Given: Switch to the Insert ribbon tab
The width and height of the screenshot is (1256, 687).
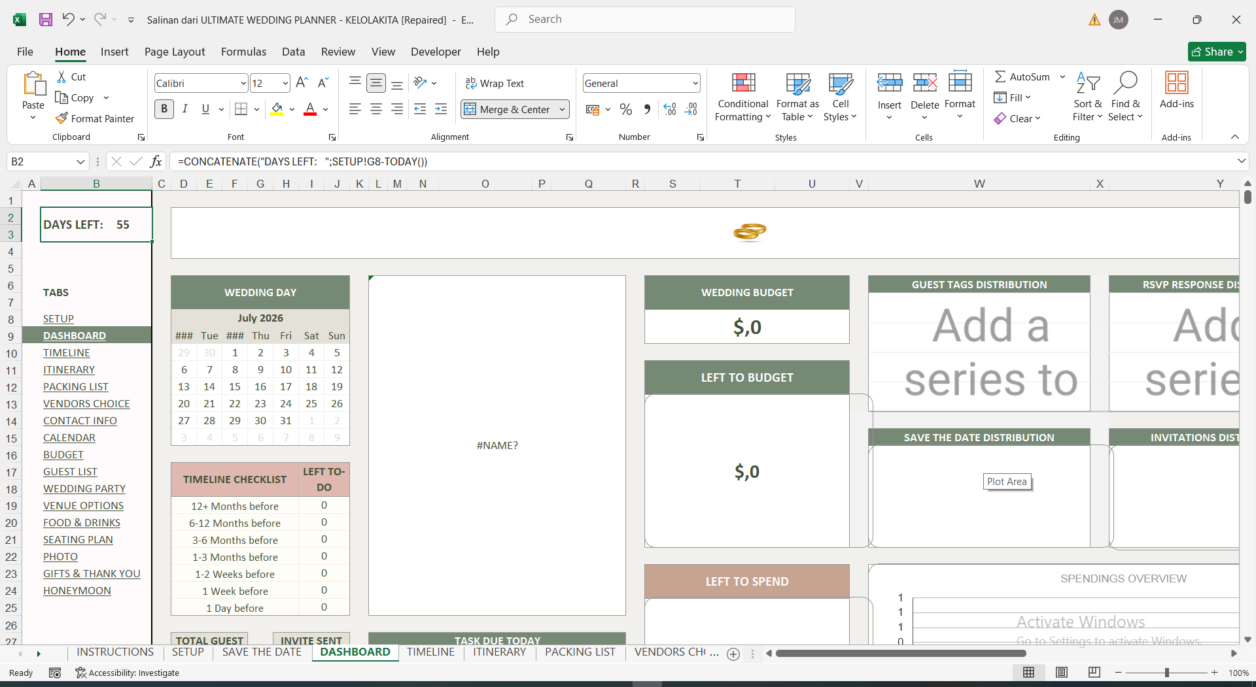Looking at the screenshot, I should tap(114, 52).
